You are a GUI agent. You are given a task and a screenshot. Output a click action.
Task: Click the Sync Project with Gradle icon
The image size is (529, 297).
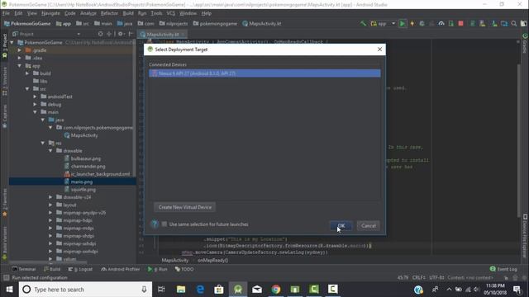pyautogui.click(x=472, y=24)
